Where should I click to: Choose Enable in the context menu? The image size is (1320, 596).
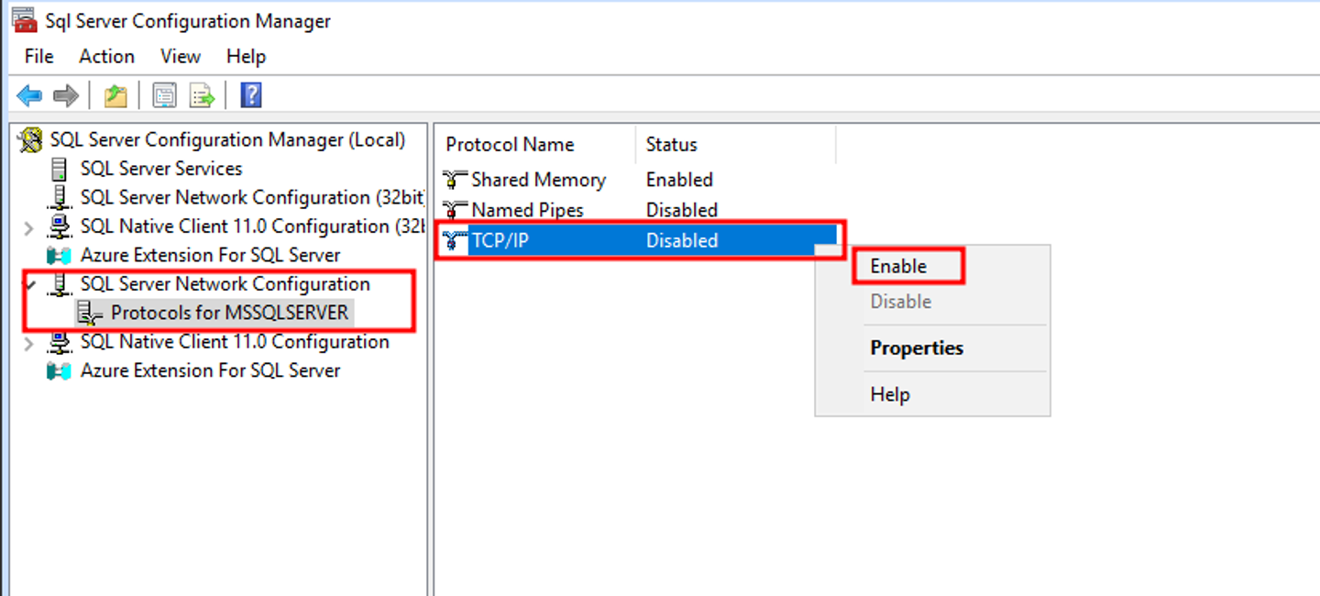(x=932, y=267)
